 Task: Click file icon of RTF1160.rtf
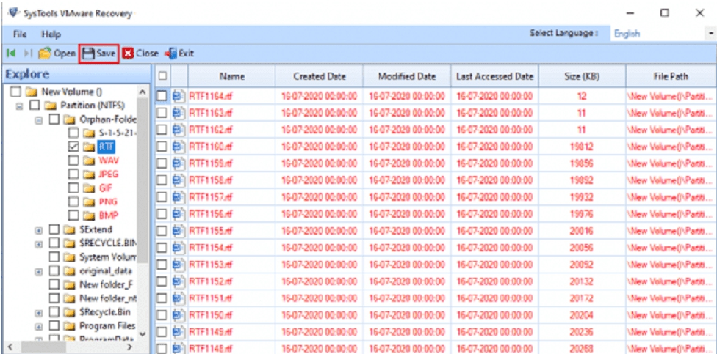(x=179, y=147)
